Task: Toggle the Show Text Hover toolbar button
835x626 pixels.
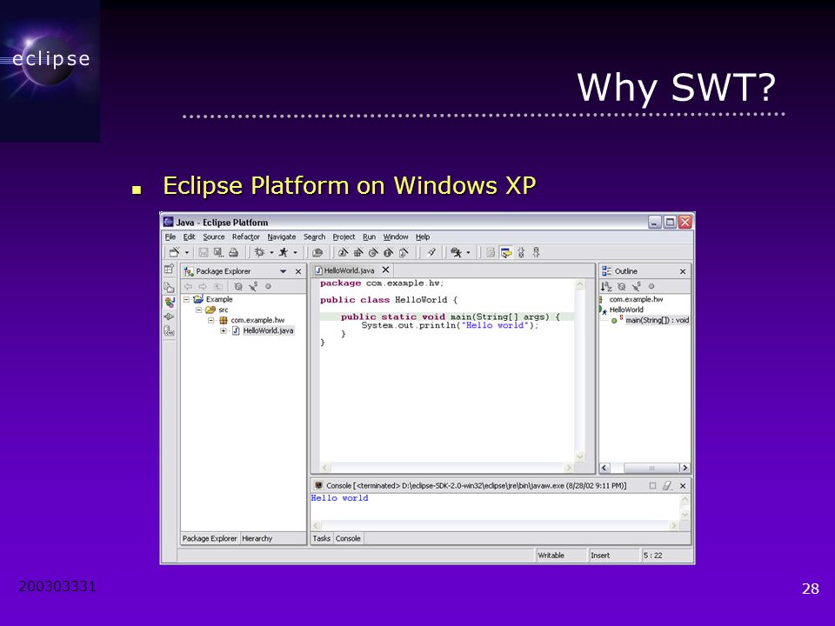Action: (506, 252)
